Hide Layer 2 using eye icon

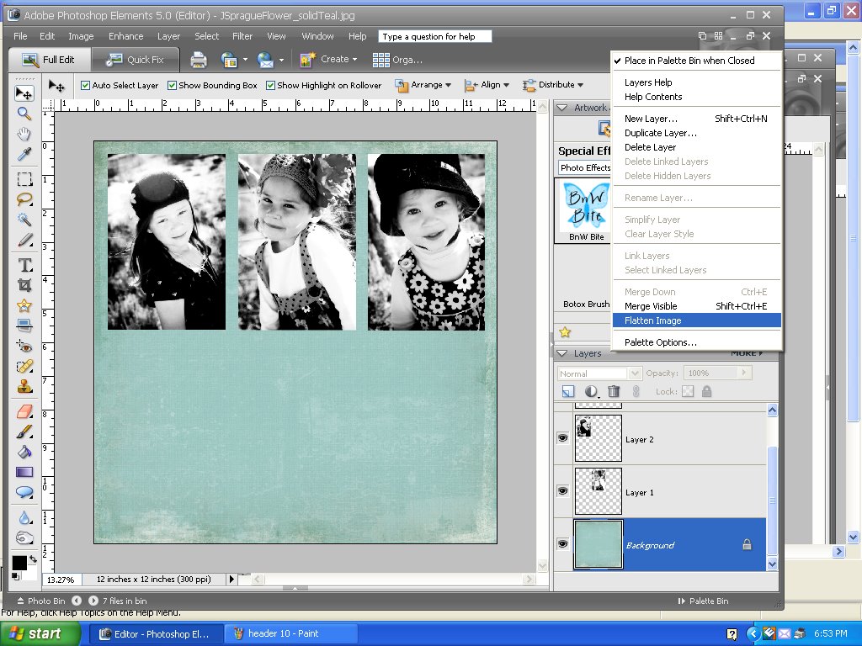click(562, 438)
